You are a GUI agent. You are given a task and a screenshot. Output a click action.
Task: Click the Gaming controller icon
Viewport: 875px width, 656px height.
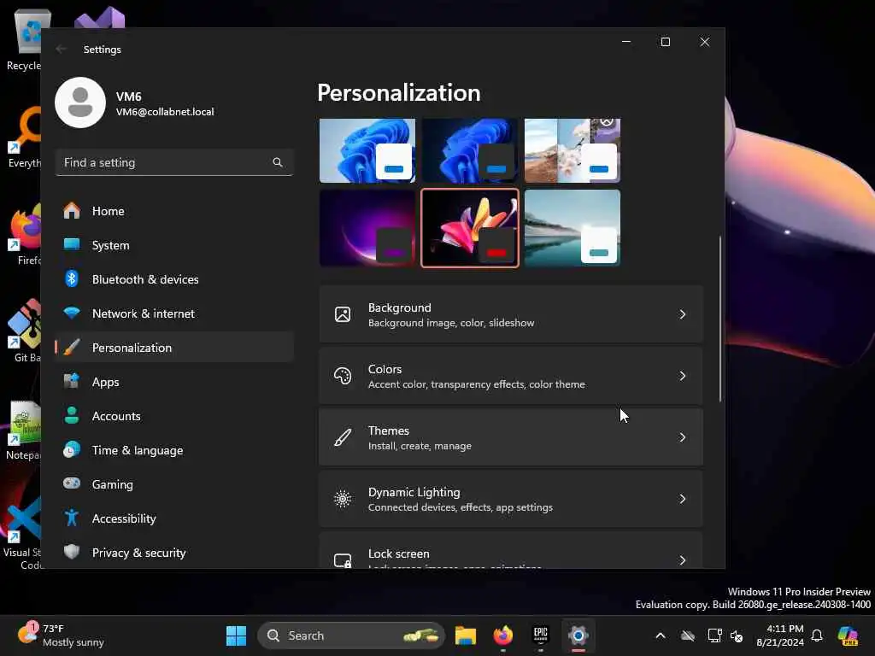pyautogui.click(x=72, y=483)
